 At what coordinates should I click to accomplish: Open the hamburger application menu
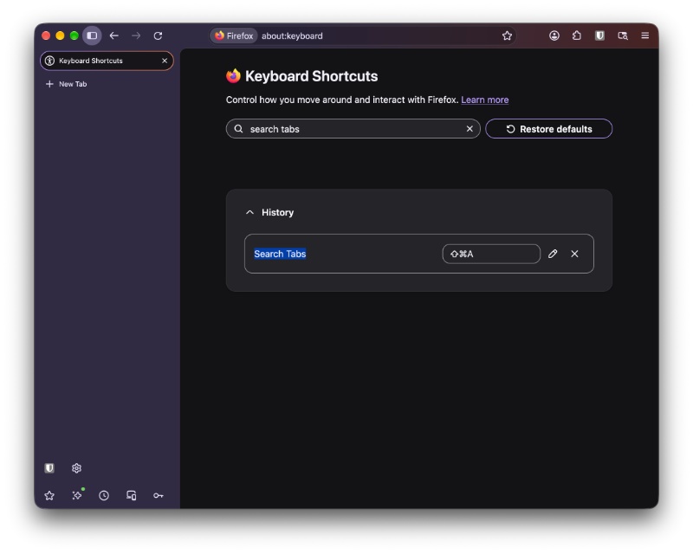(645, 35)
